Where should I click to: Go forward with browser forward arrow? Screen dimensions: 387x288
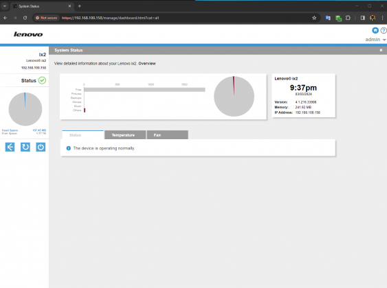(x=15, y=18)
